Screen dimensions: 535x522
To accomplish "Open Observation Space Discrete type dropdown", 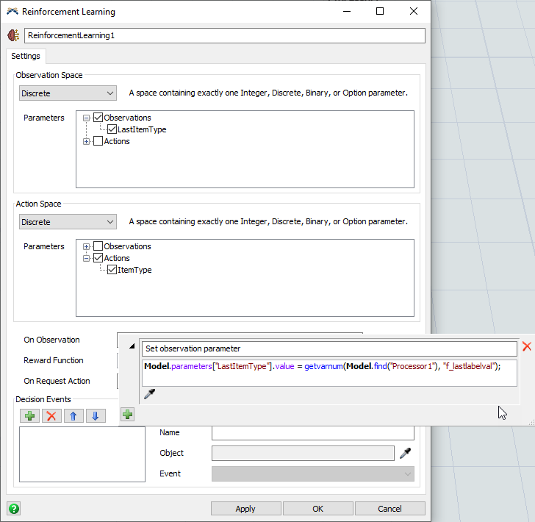I will tap(68, 93).
